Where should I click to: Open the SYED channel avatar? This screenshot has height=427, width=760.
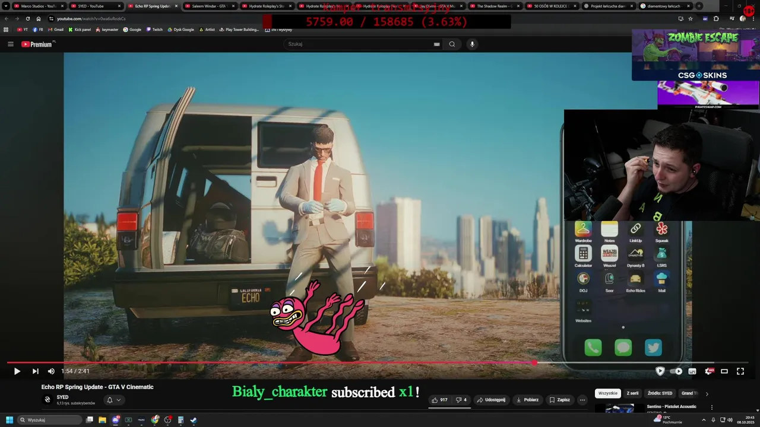tap(47, 400)
